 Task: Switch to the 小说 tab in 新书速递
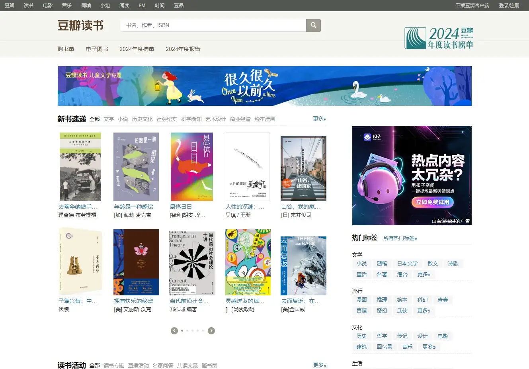pyautogui.click(x=123, y=119)
